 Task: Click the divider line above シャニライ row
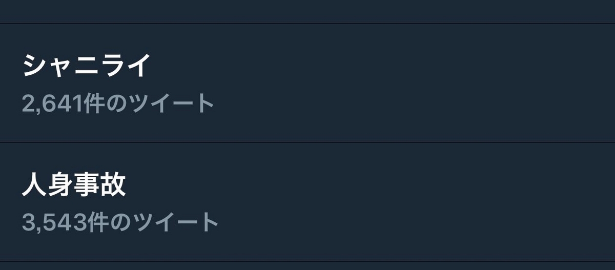(x=307, y=24)
